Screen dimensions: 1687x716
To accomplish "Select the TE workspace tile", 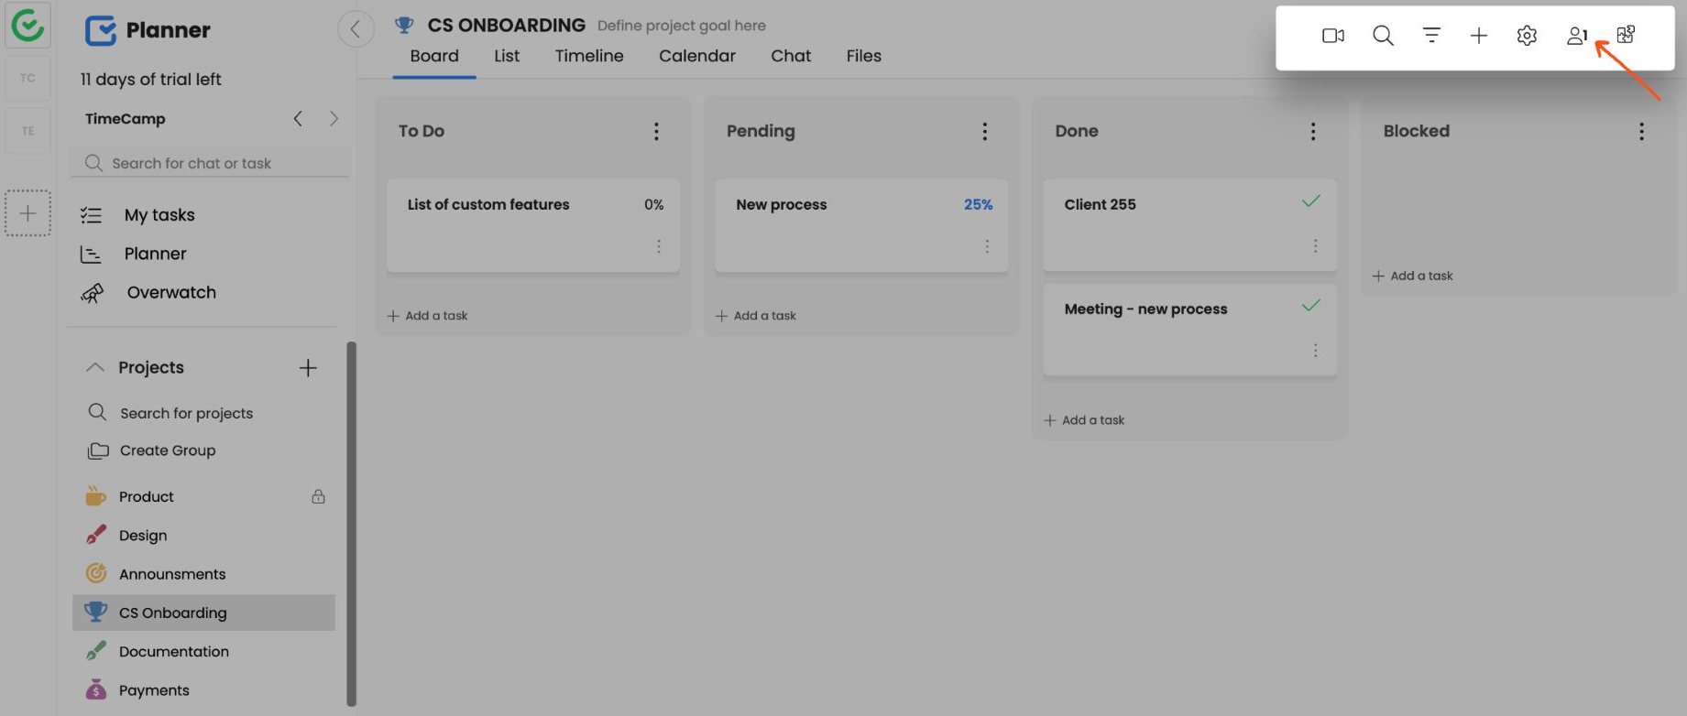I will coord(27,131).
